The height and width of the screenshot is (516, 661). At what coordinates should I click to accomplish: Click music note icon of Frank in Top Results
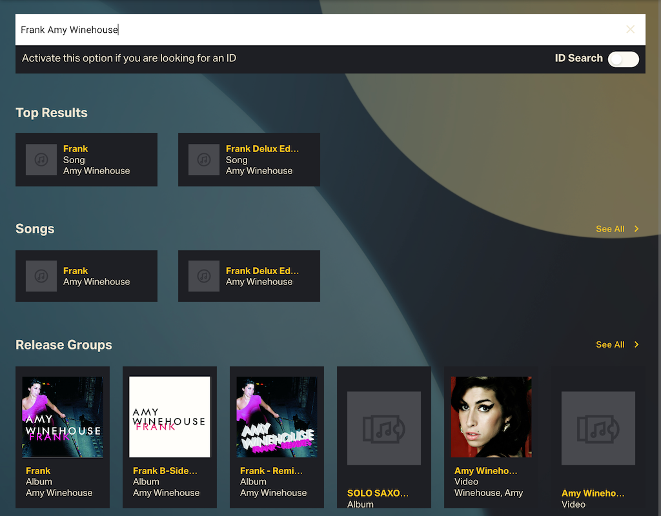tap(41, 160)
